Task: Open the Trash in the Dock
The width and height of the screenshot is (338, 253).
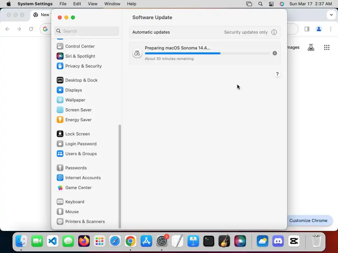Action: click(316, 241)
